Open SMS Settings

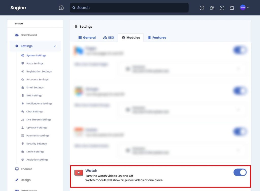click(34, 96)
